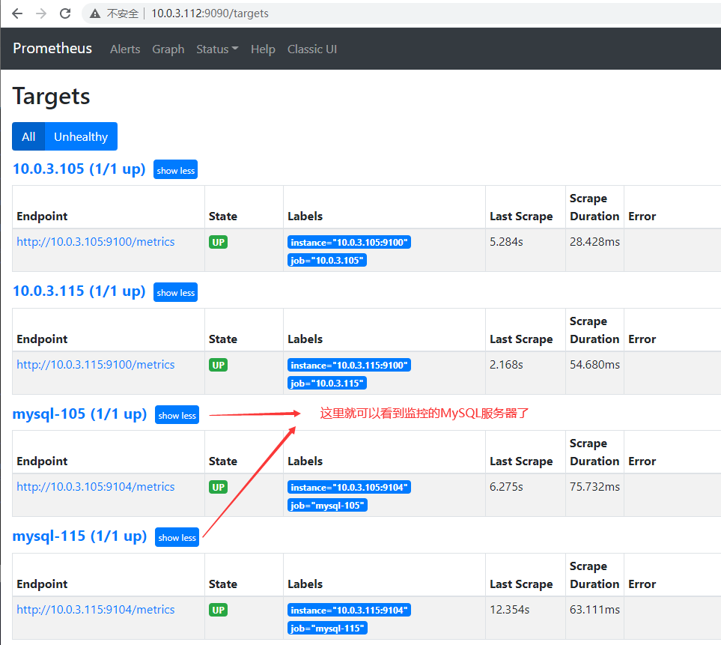Click the browser forward navigation arrow

41,13
